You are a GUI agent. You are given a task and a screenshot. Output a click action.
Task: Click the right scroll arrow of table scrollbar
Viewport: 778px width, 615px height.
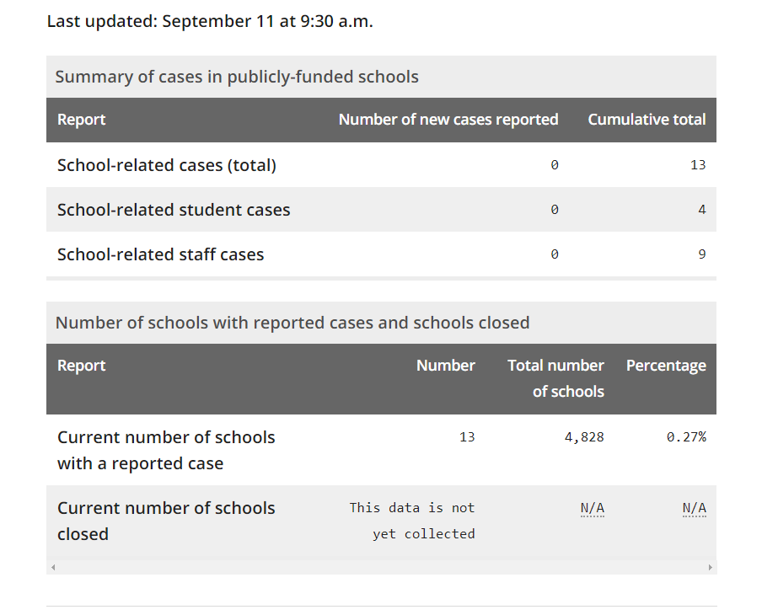pos(710,567)
